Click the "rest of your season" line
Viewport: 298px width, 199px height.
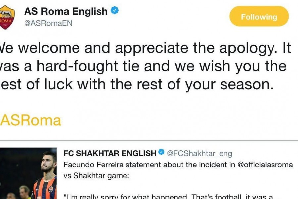137,84
